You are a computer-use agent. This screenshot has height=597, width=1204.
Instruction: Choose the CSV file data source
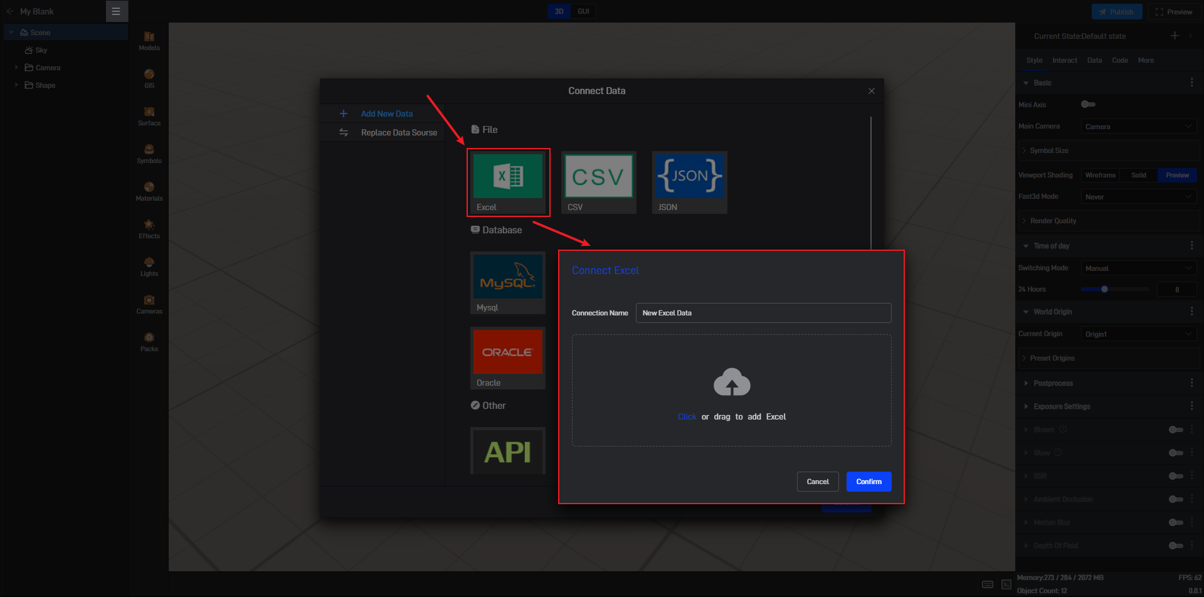coord(598,182)
